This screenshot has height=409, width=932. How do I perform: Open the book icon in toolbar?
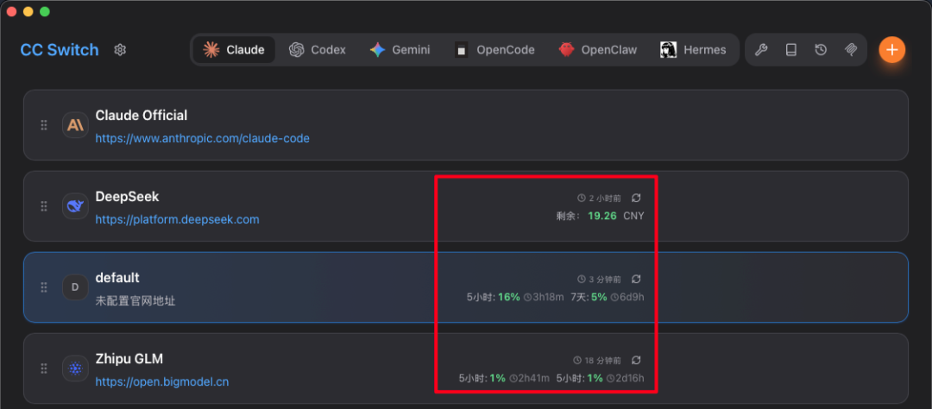pos(790,50)
